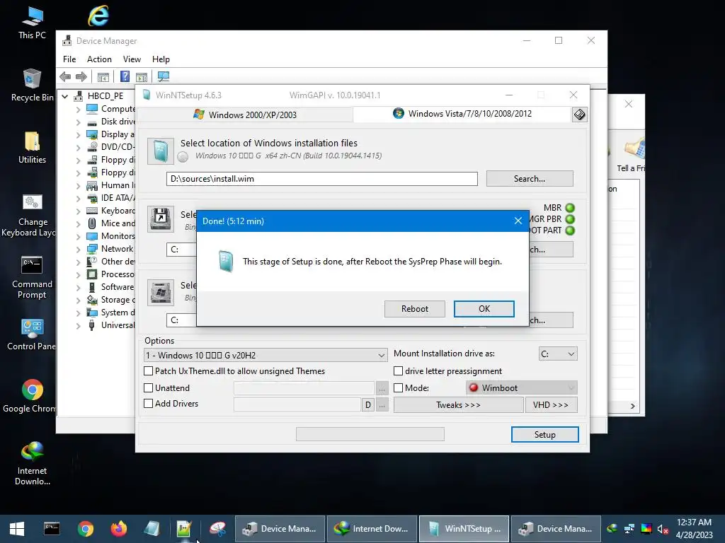Click the D button next to Add Drivers
The image size is (725, 543).
point(368,405)
